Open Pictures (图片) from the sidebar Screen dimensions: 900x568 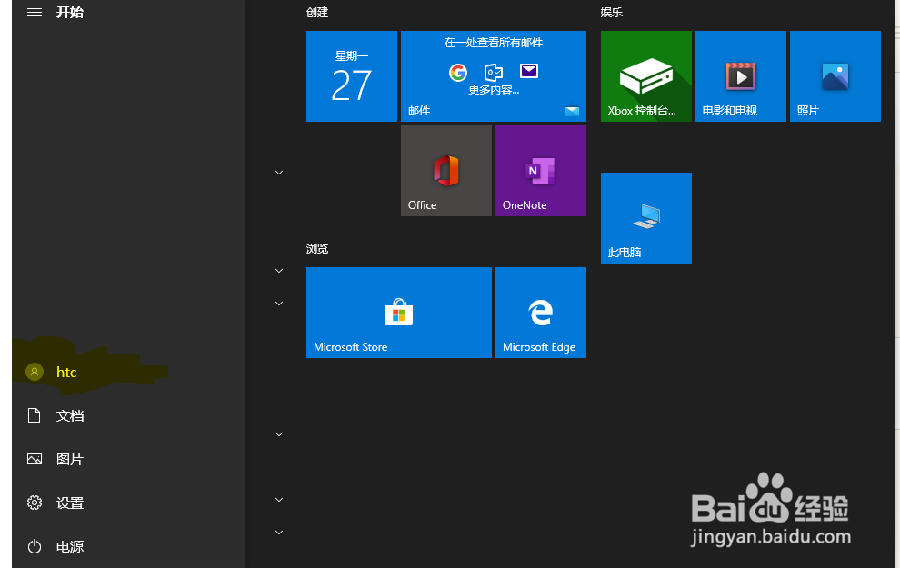coord(127,459)
